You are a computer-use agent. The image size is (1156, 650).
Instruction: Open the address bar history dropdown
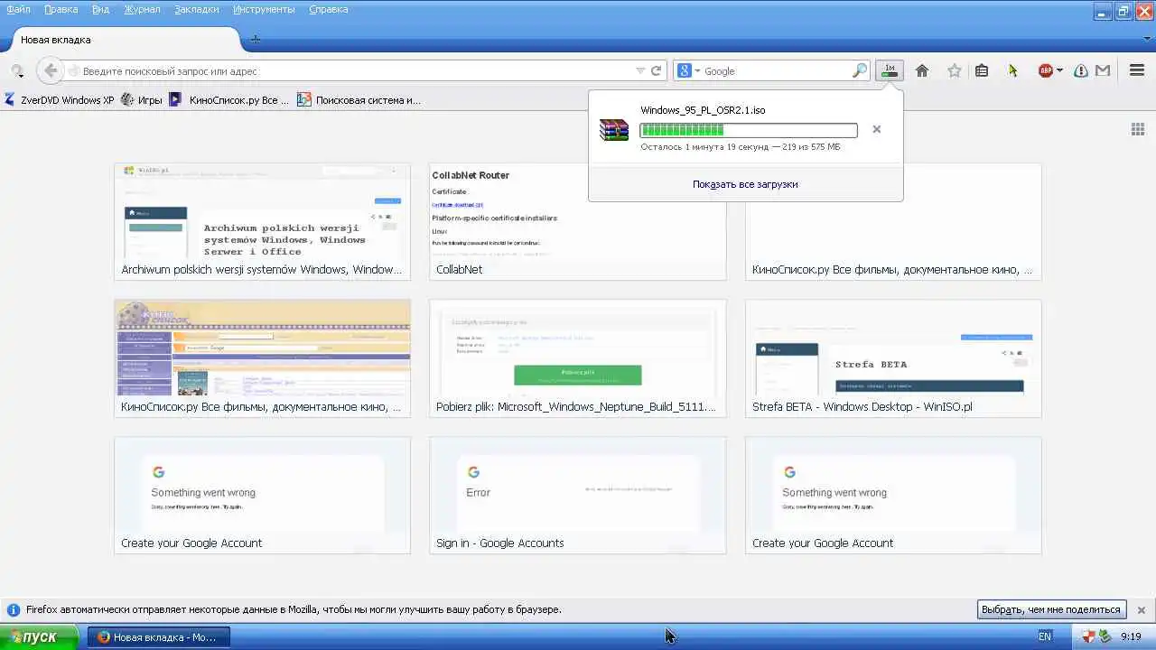coord(640,70)
